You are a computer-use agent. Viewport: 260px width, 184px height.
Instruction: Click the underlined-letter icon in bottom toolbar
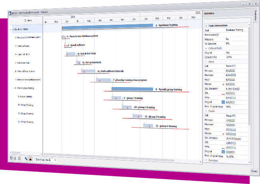15,158
